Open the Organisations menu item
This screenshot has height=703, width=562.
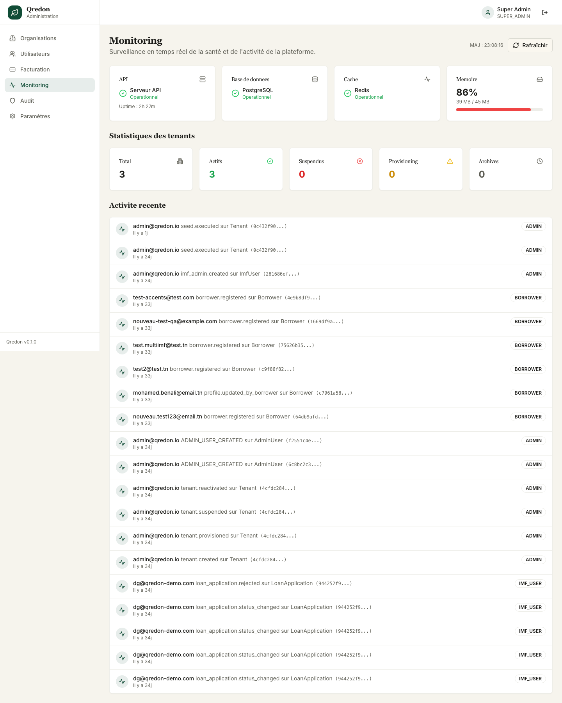coord(50,38)
